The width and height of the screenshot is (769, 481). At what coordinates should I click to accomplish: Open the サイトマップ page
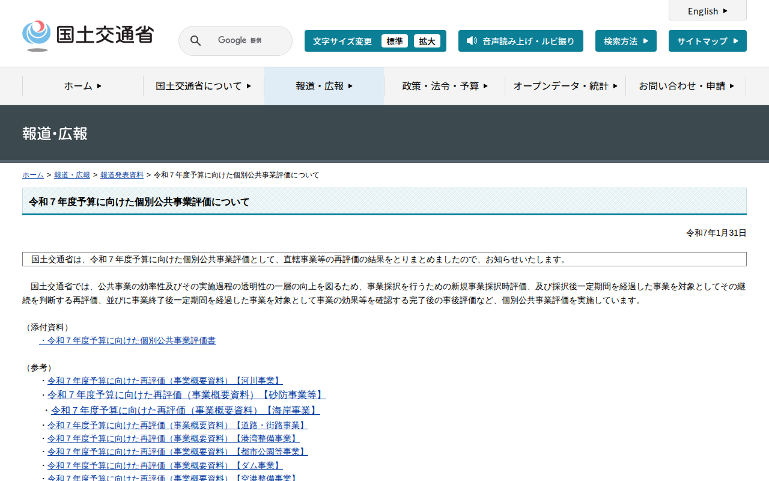707,41
